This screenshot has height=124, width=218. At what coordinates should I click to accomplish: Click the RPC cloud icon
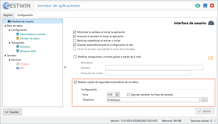click(18, 68)
